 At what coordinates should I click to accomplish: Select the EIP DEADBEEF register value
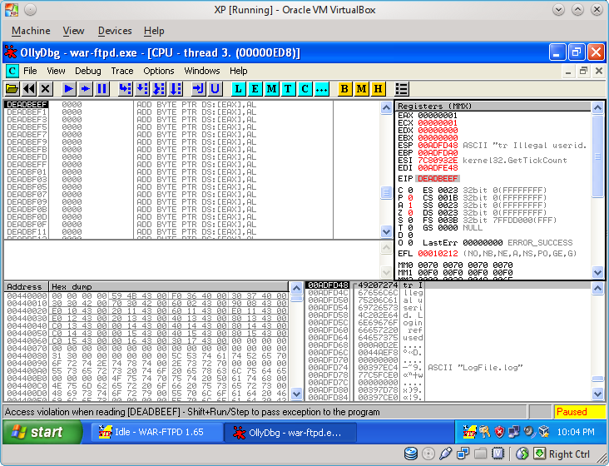(x=438, y=179)
